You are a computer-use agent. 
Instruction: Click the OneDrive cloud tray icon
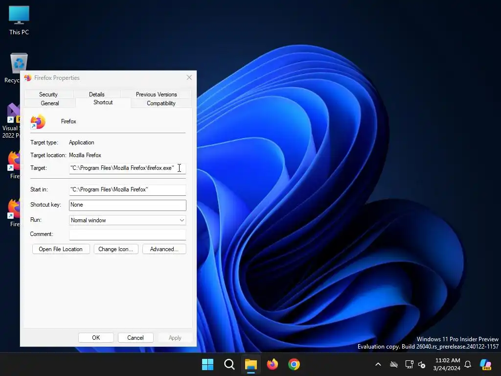394,364
